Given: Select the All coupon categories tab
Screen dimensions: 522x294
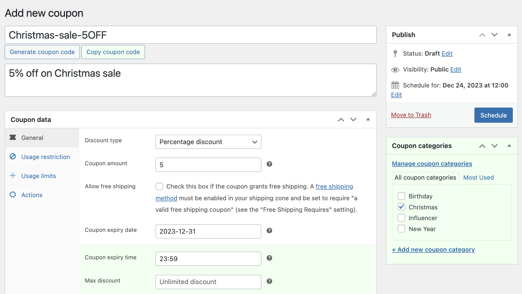Looking at the screenshot, I should point(425,178).
